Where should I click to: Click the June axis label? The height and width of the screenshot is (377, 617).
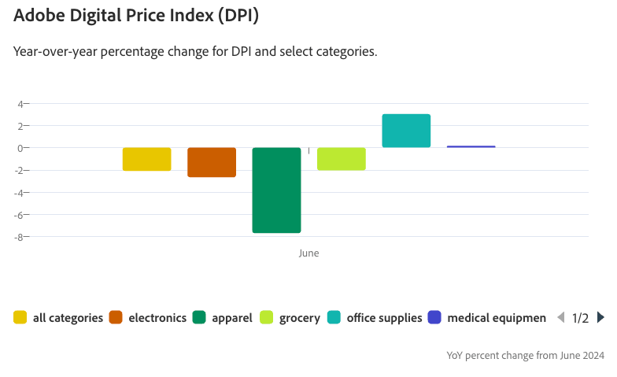click(308, 253)
